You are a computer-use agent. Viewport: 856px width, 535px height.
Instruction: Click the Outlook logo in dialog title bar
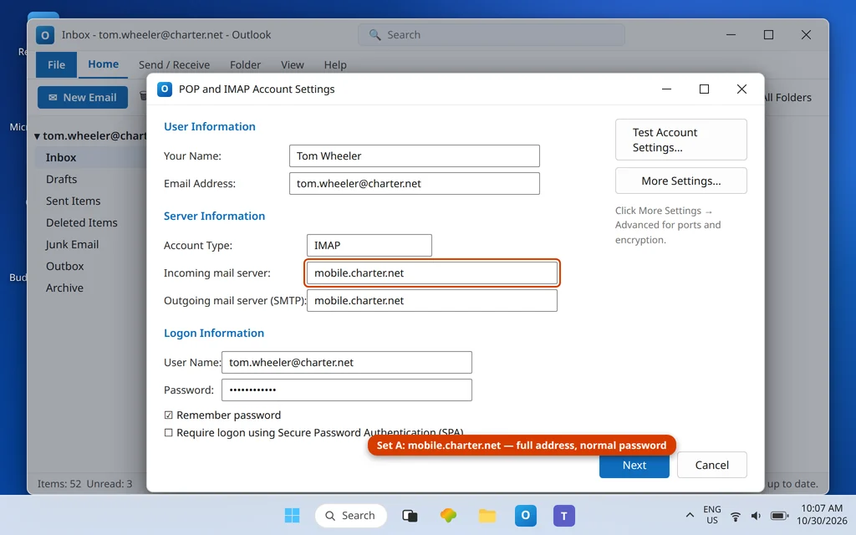tap(165, 89)
